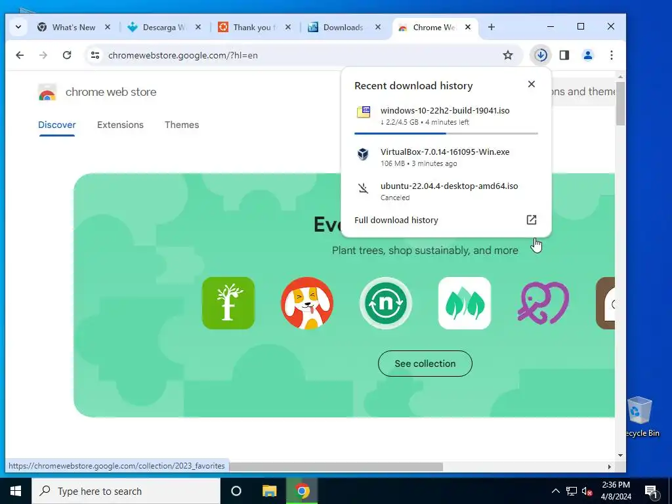
Task: Click the open-in-new-tab icon for download history
Action: point(532,220)
